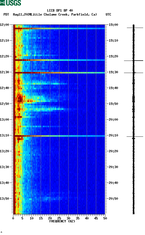Viewport: 145px width, 235px height.
Task: Click the 13:50 PDT time label
Action: coord(5,199)
